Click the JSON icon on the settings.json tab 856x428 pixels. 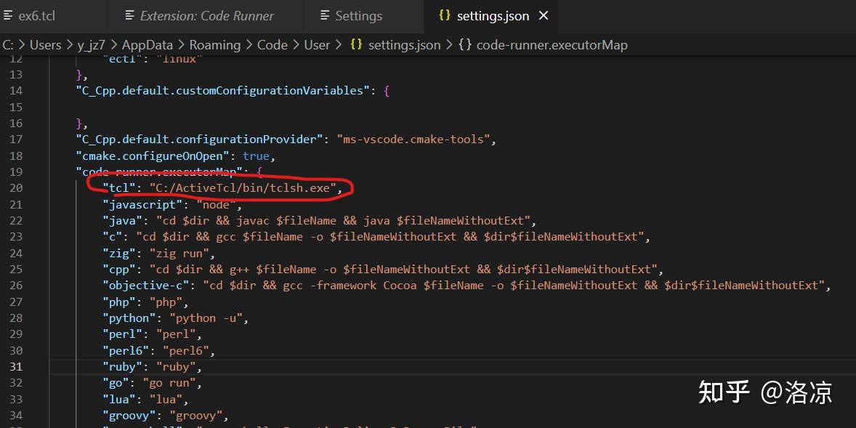pos(445,15)
